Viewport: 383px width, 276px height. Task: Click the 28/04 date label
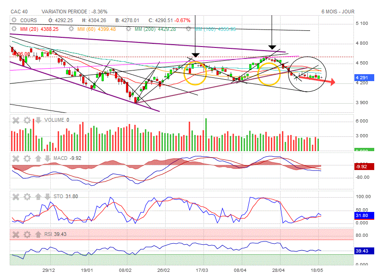(x=278, y=270)
